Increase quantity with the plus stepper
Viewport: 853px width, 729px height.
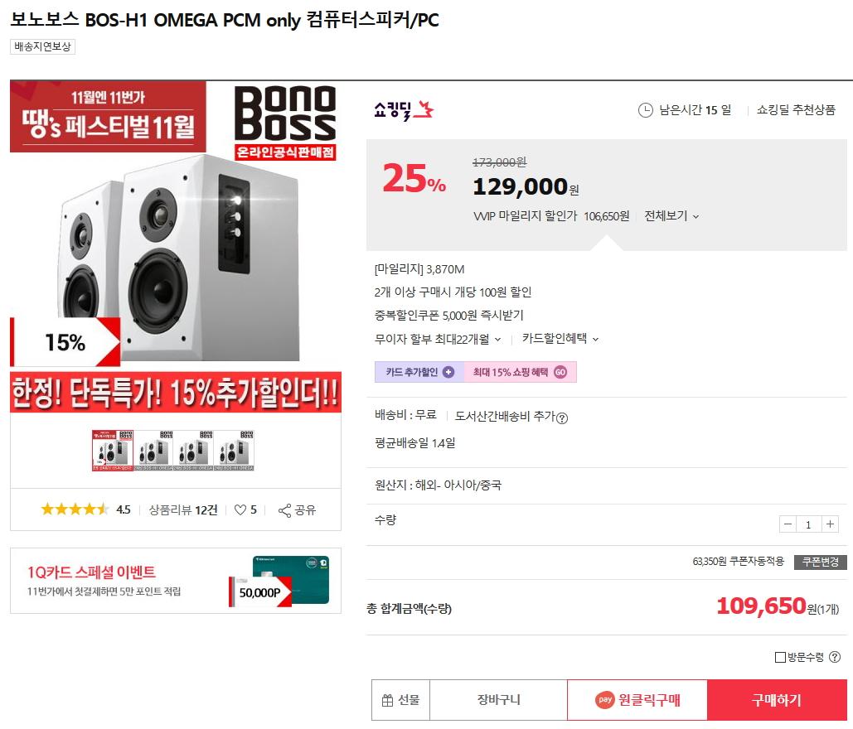830,524
